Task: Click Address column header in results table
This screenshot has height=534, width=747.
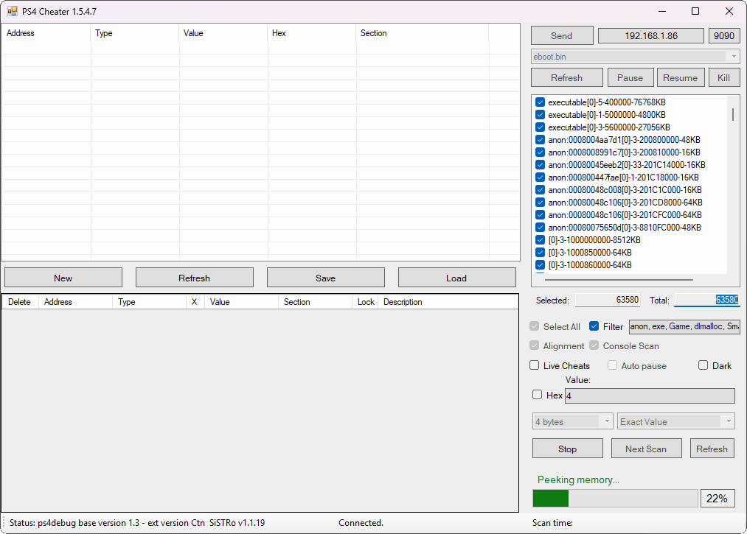Action: [46, 33]
